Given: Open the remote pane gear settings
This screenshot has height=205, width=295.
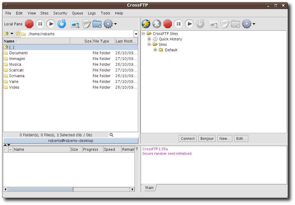Looking at the screenshot, I should [247, 24].
